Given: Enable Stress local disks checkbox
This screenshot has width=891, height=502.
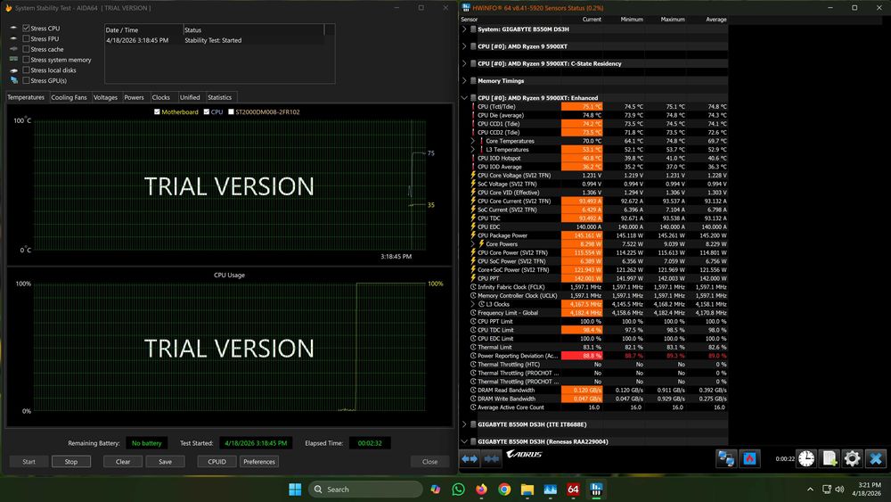Looking at the screenshot, I should [x=26, y=70].
